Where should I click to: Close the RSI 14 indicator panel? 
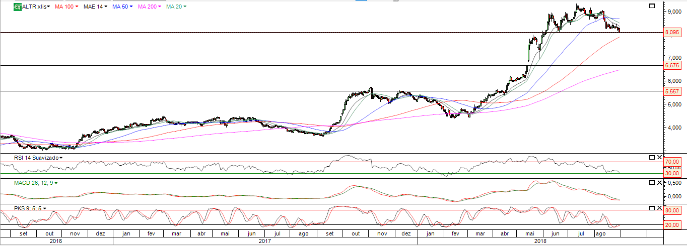coord(659,158)
